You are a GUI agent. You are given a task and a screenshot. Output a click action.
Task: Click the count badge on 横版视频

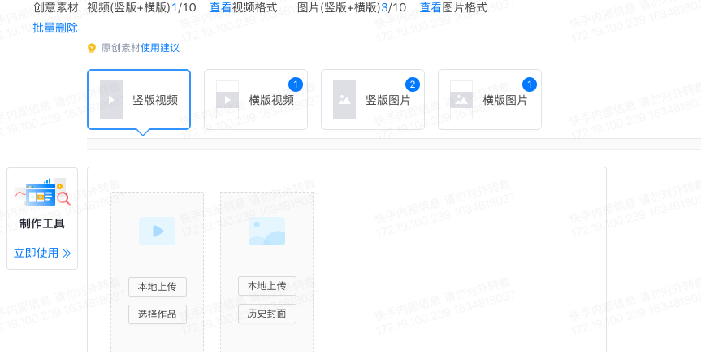pyautogui.click(x=296, y=84)
